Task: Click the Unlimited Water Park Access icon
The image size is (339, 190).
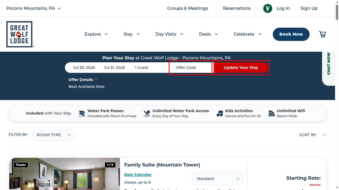Action: 147,113
